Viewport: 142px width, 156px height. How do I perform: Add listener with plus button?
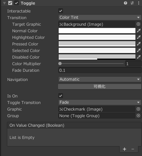coord(125,149)
